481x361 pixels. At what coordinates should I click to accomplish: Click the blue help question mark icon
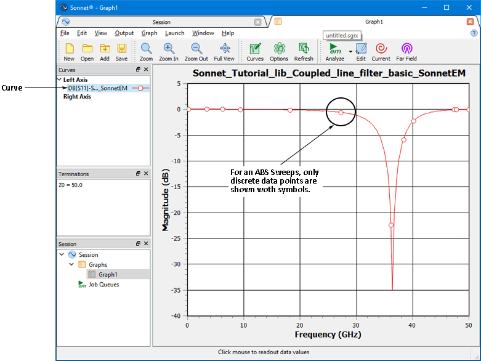point(474,33)
